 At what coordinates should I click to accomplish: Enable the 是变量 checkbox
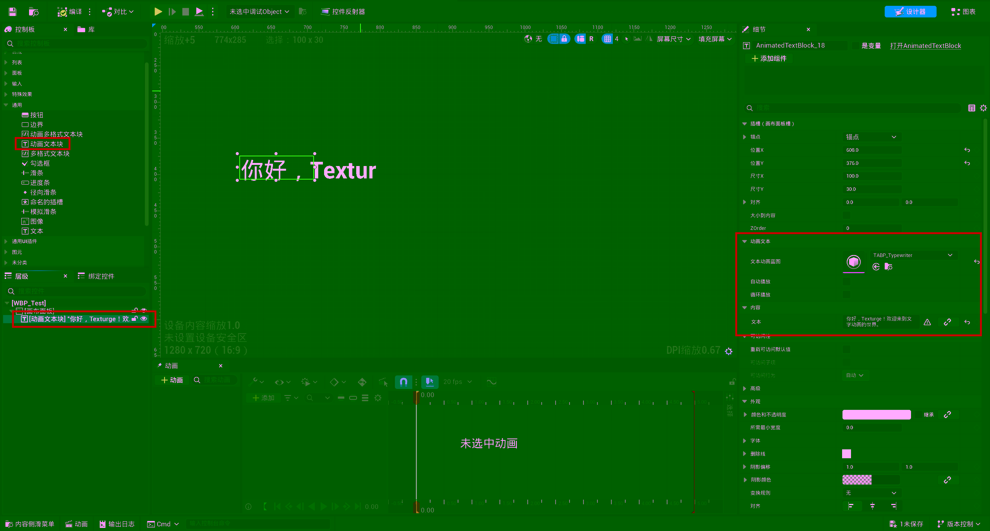click(855, 46)
